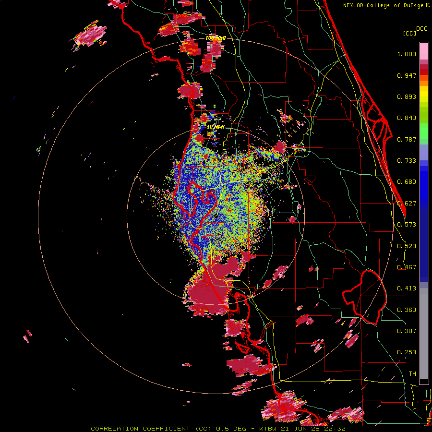Screen dimensions: 432x432
Task: Select the 0.947 scale value
Action: coord(407,75)
